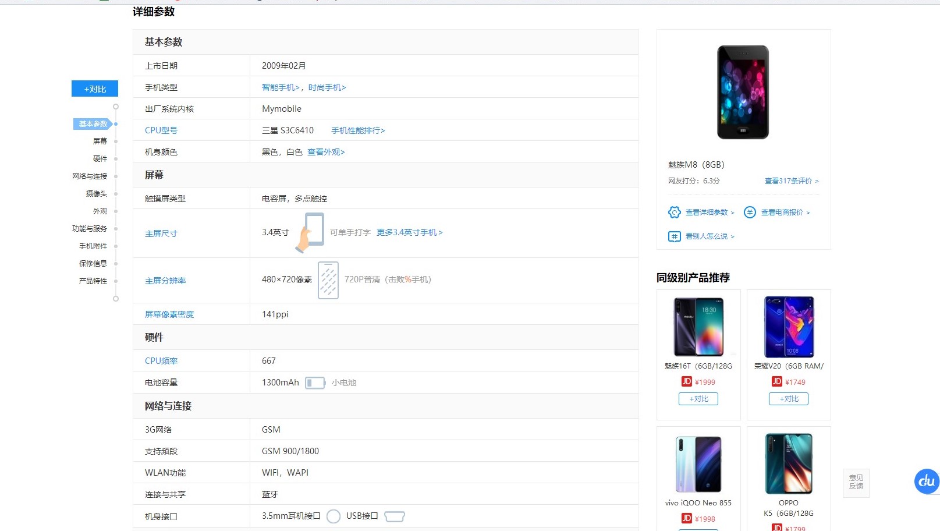Open 看别人怎么说 > link

point(710,236)
